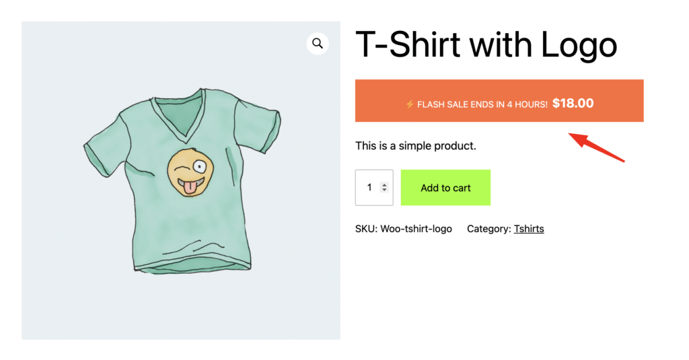The height and width of the screenshot is (360, 689).
Task: Click the lightning bolt flash sale icon
Action: (x=409, y=104)
